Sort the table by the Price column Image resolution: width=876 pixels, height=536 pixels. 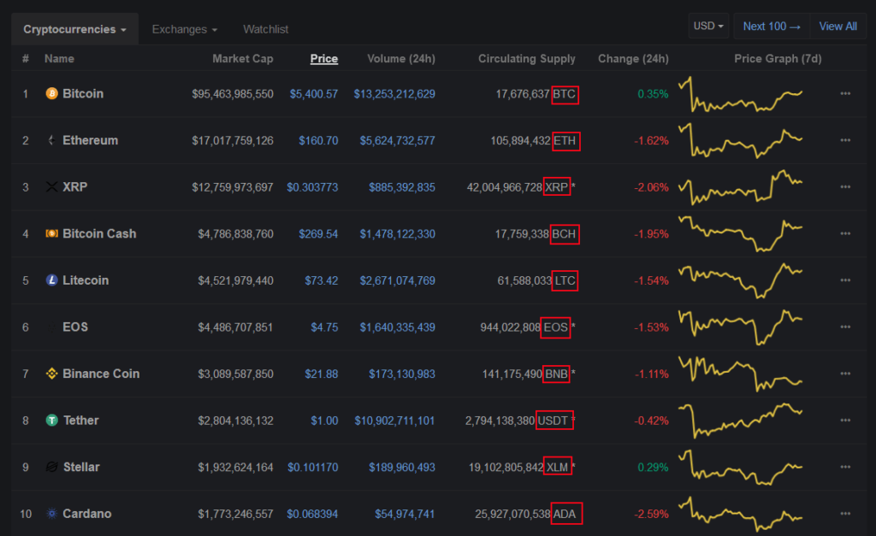324,58
